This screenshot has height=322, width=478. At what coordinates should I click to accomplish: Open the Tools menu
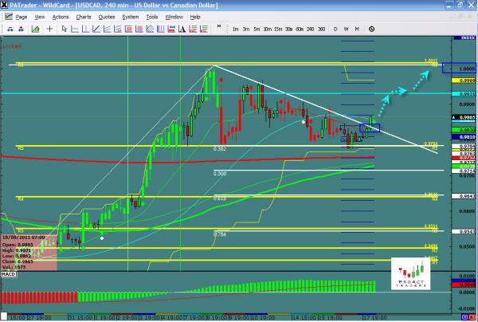(x=151, y=16)
